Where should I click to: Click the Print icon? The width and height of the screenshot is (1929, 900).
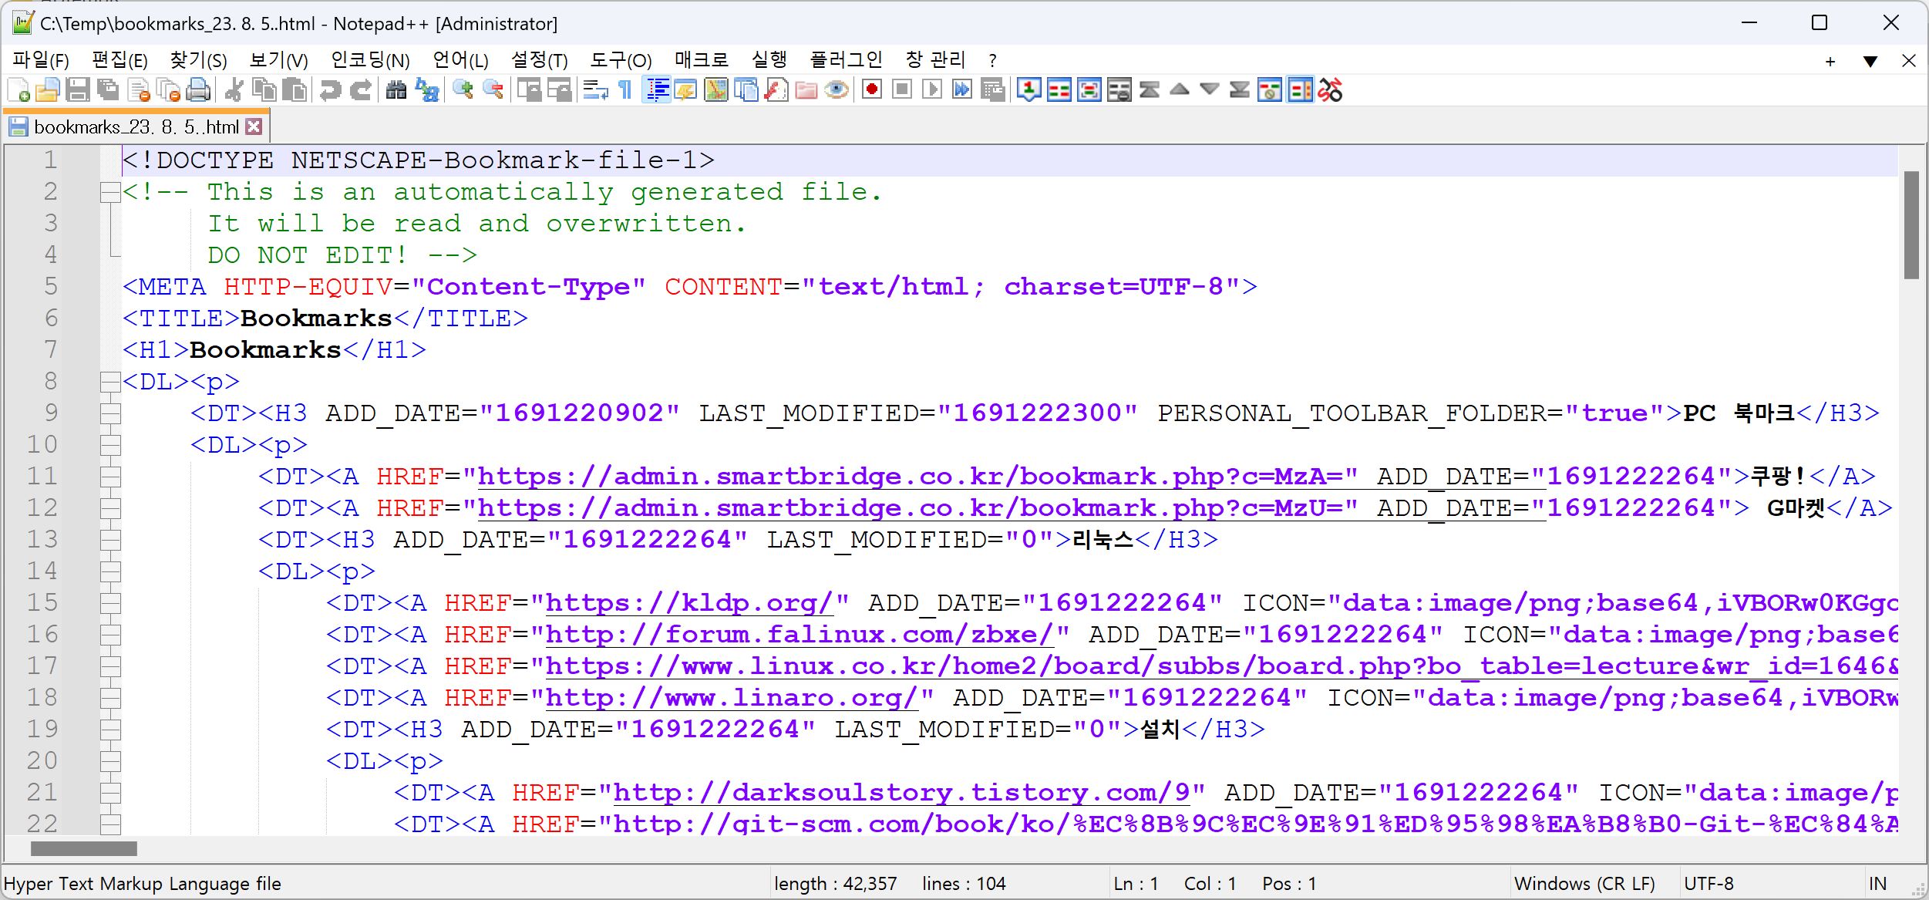click(198, 90)
